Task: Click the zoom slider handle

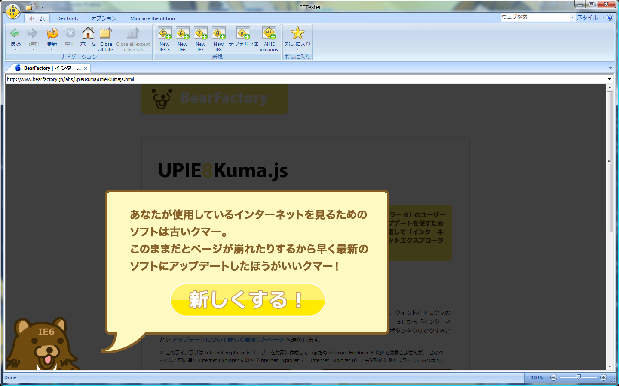Action: coord(579,377)
